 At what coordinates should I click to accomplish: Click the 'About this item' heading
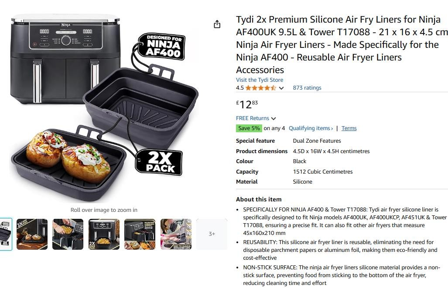pos(259,199)
